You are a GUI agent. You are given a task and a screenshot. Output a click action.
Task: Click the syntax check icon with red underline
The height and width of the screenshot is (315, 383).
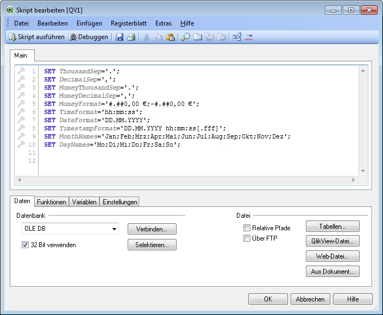click(x=249, y=37)
